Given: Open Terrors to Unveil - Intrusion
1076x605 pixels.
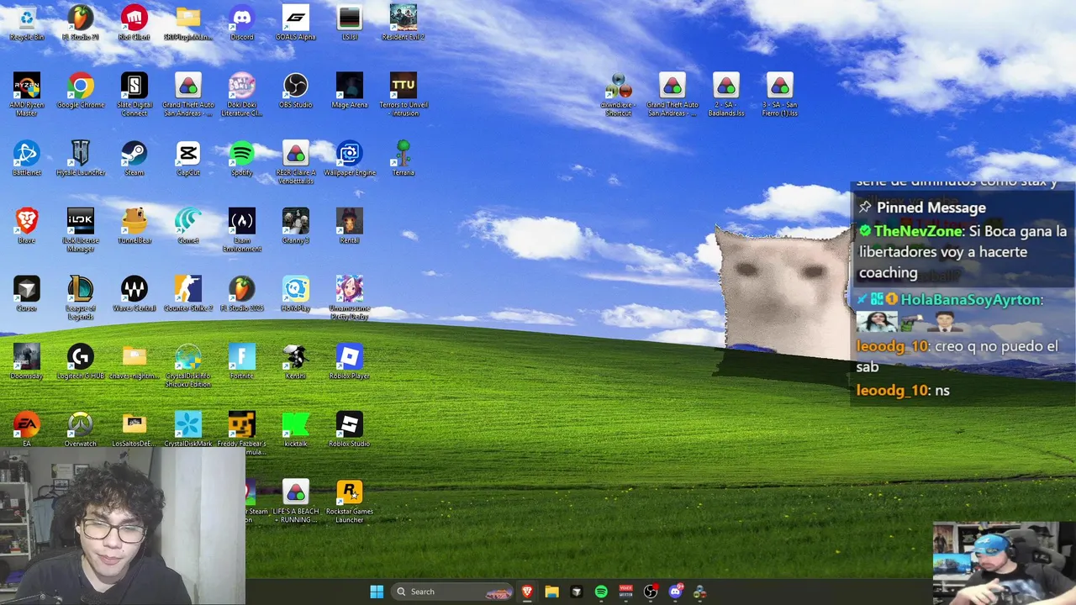Looking at the screenshot, I should [x=403, y=94].
